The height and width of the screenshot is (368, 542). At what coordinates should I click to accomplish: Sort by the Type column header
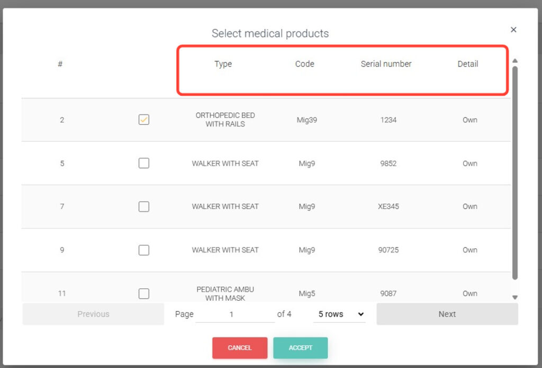(223, 64)
